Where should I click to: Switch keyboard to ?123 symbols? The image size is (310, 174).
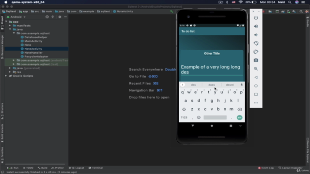pos(184,117)
